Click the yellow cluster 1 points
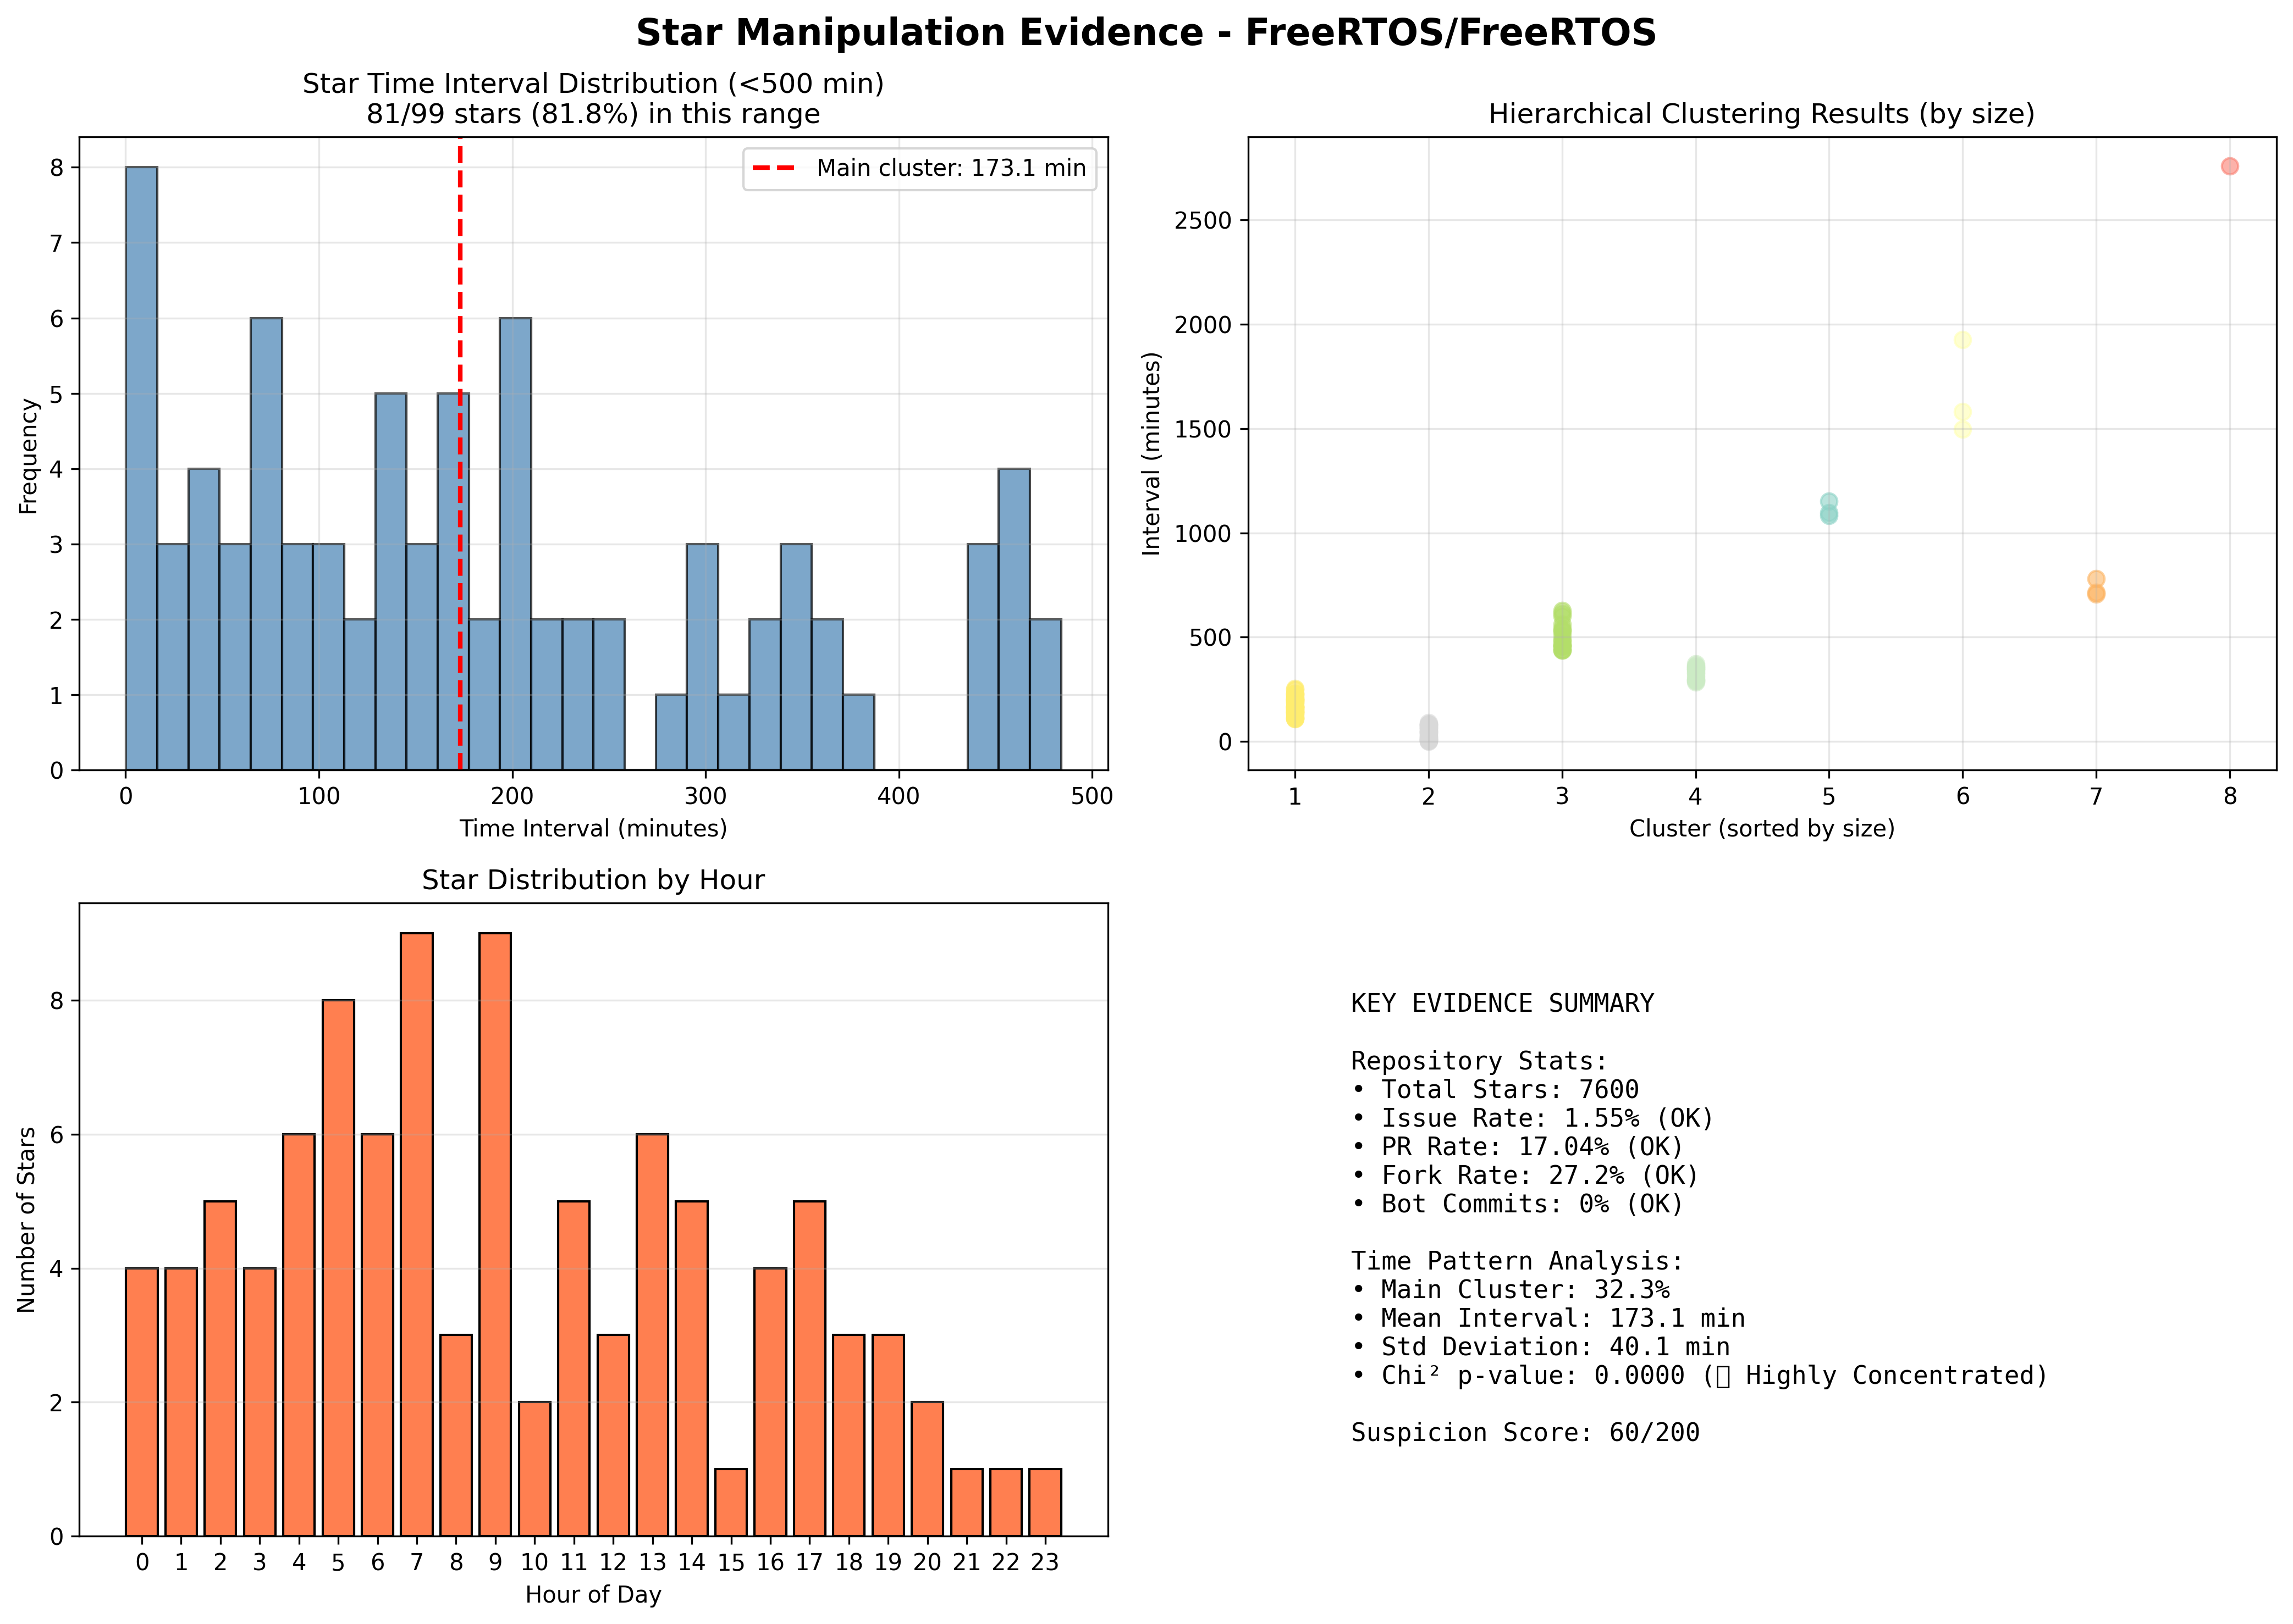Viewport: 2293px width, 1624px height. pyautogui.click(x=1294, y=704)
